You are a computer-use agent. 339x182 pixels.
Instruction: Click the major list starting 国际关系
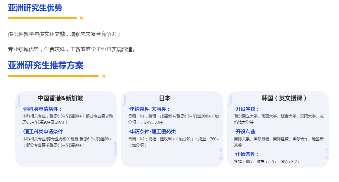pos(279,142)
